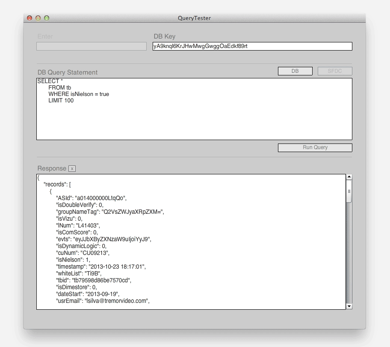Click the tbid field in the response

click(93, 281)
